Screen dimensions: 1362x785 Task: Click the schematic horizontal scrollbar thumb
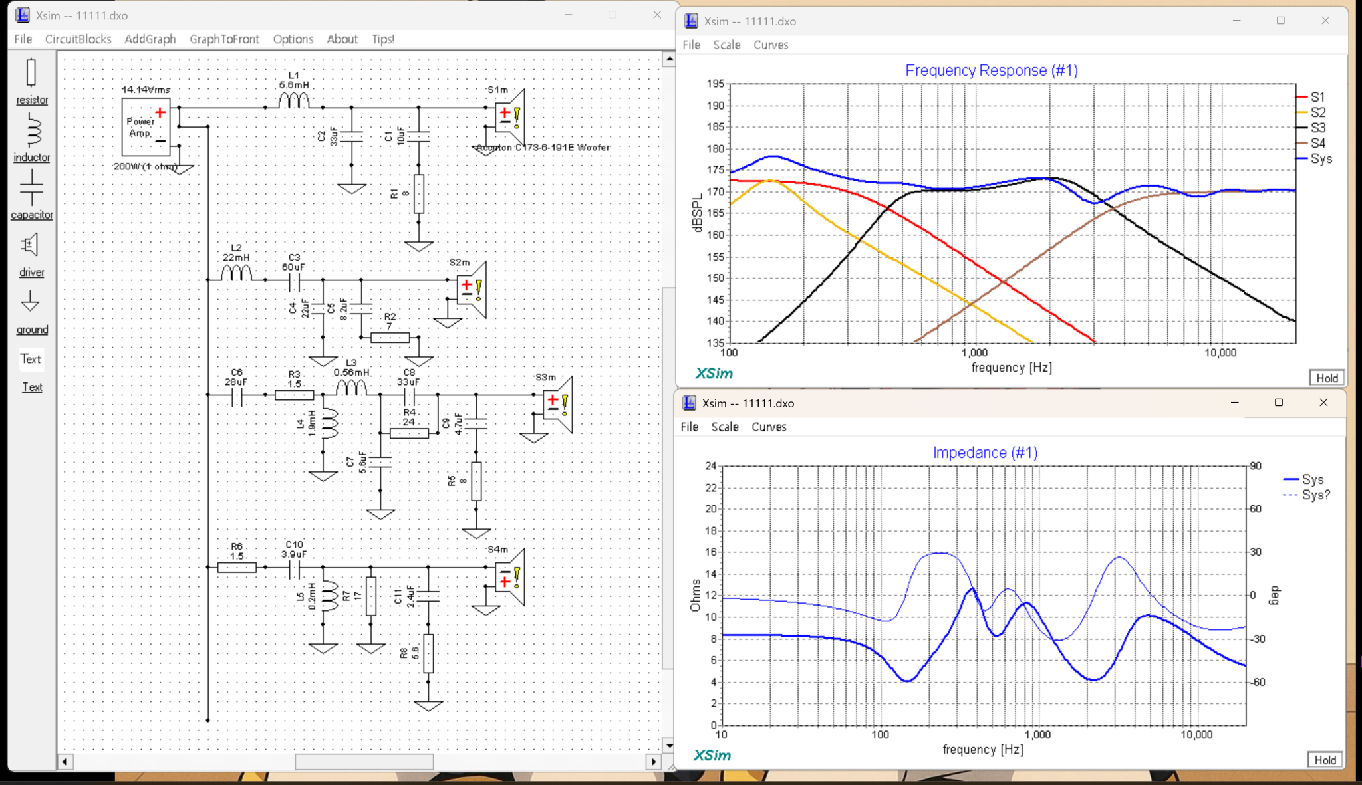coord(364,762)
